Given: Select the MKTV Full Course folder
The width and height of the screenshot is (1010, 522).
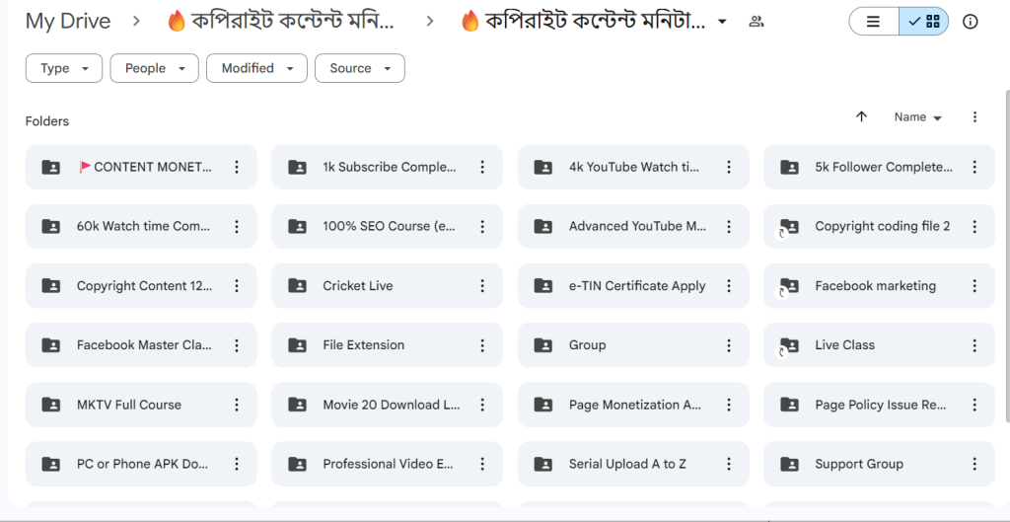Looking at the screenshot, I should (x=141, y=404).
